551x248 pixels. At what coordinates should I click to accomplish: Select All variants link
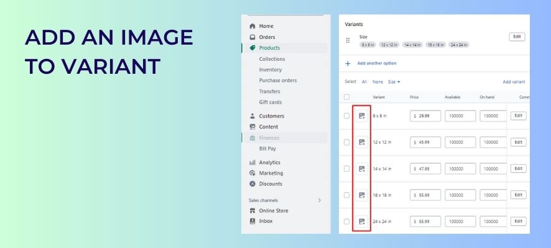(x=364, y=82)
